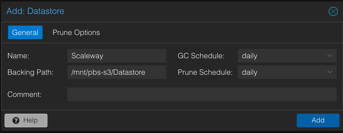Screen dimensions: 343x133
Task: Switch to the General tab
Action: [x=25, y=32]
